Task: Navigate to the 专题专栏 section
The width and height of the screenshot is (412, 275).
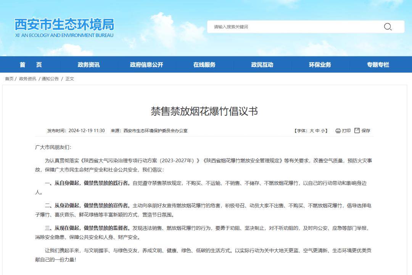Action: [378, 65]
